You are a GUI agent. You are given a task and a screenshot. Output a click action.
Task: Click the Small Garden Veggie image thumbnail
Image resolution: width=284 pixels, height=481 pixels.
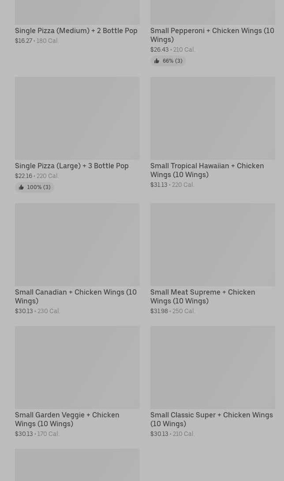click(x=77, y=367)
